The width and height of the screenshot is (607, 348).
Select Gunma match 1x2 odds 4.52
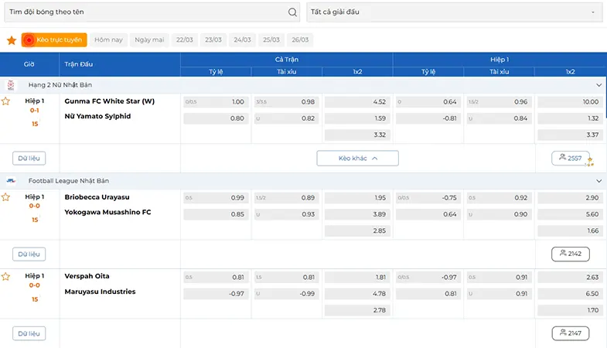pyautogui.click(x=357, y=102)
